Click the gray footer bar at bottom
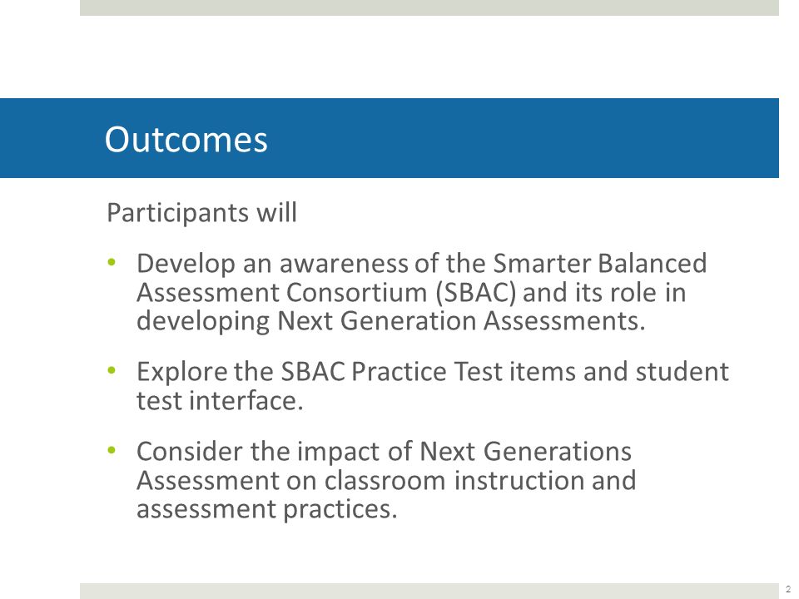The width and height of the screenshot is (799, 599). 429,591
